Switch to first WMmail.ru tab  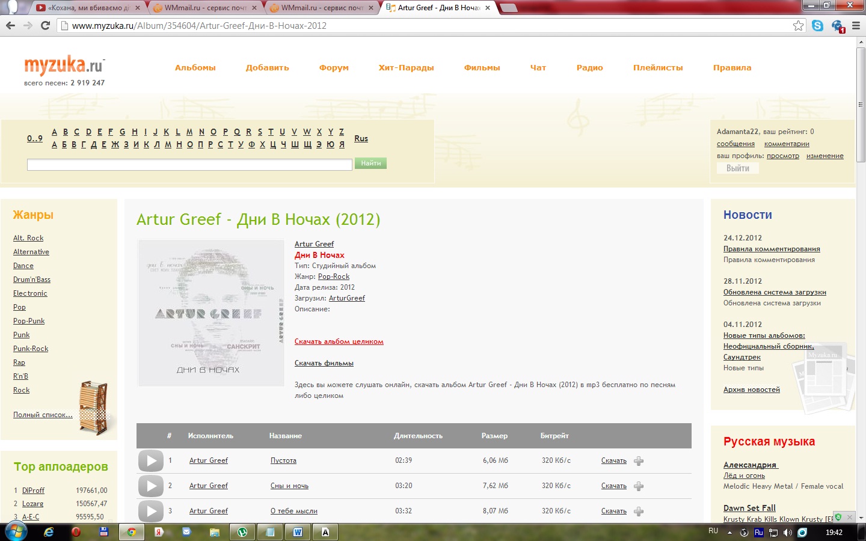[x=204, y=8]
